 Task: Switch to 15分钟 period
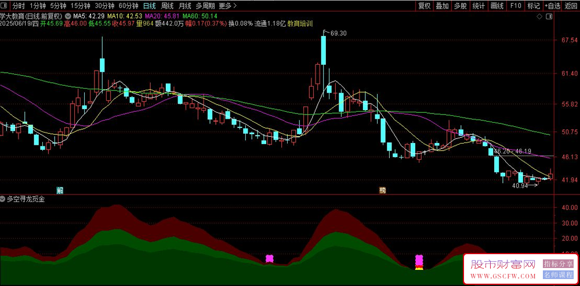point(80,6)
